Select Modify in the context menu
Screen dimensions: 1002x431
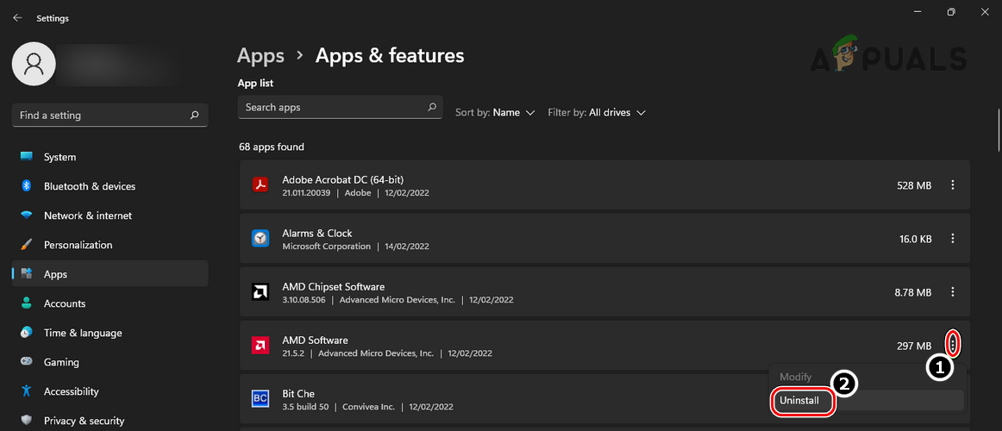[x=796, y=378]
